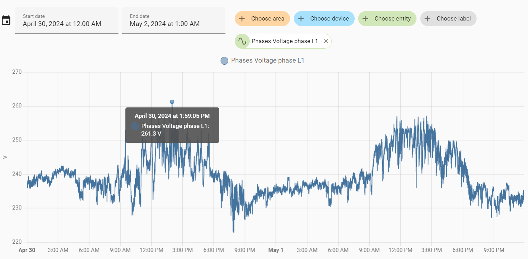Viewport: 528px width, 259px height.
Task: Click the plus icon on Choose entity
Action: click(365, 19)
